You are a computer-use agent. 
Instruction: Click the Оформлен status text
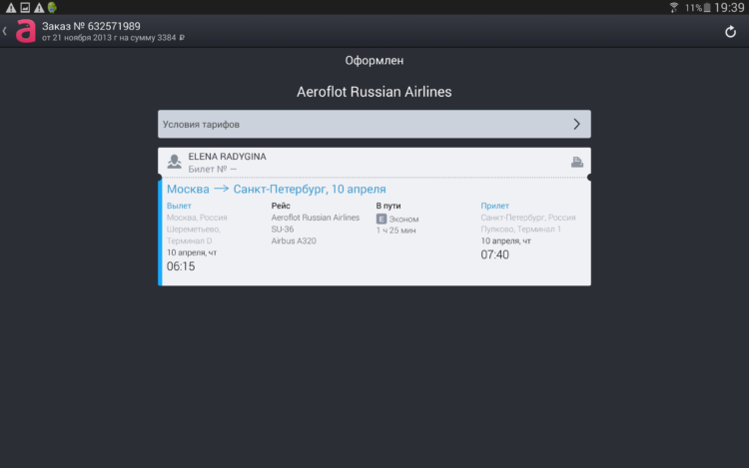[x=374, y=61]
